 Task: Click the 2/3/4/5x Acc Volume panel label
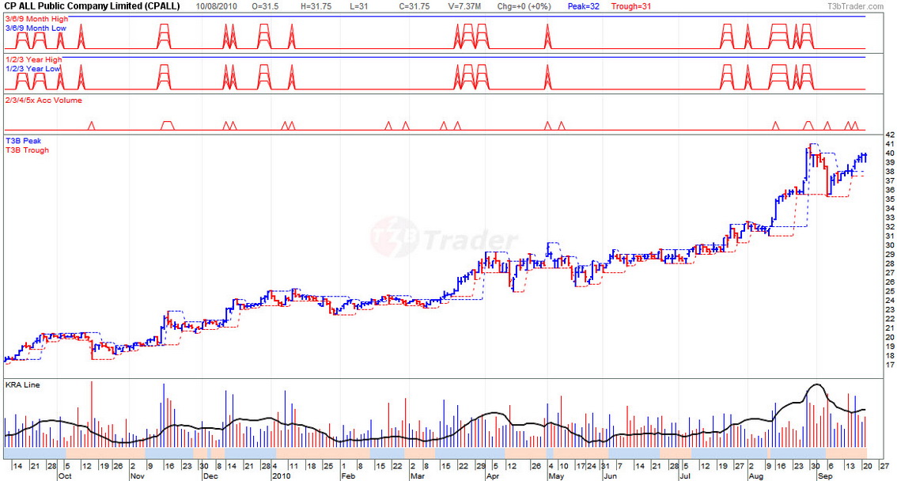[44, 100]
